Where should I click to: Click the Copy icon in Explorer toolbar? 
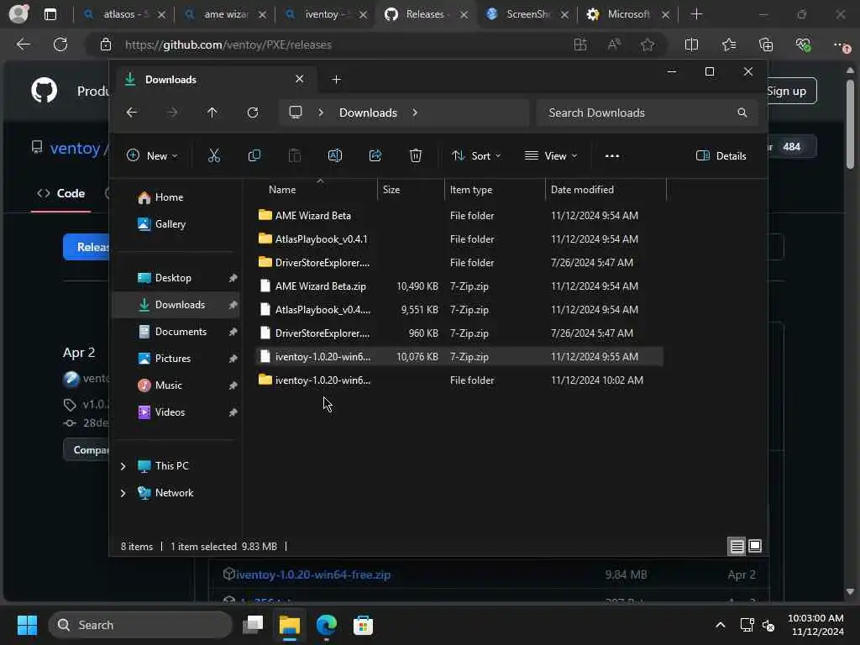click(x=254, y=155)
